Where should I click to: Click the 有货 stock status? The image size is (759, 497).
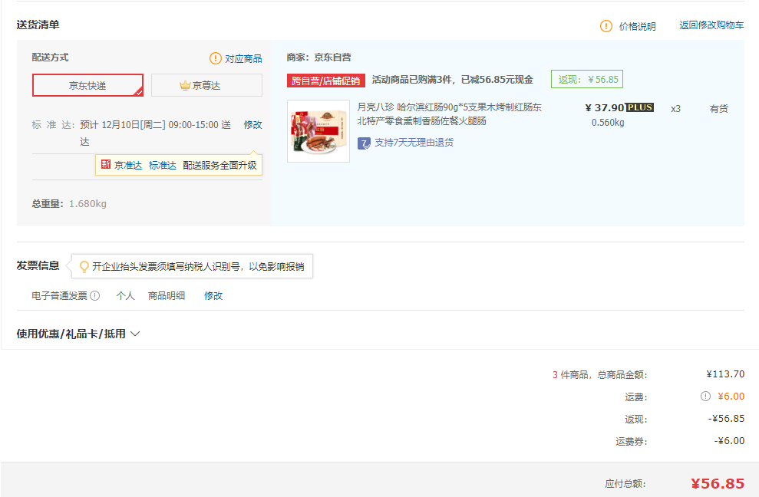coord(719,109)
